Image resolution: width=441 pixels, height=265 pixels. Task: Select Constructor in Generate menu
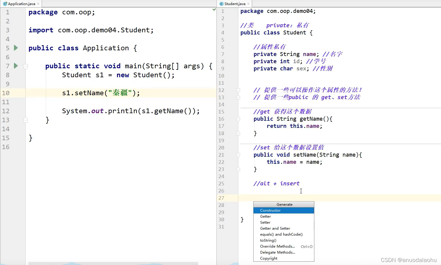coord(284,211)
